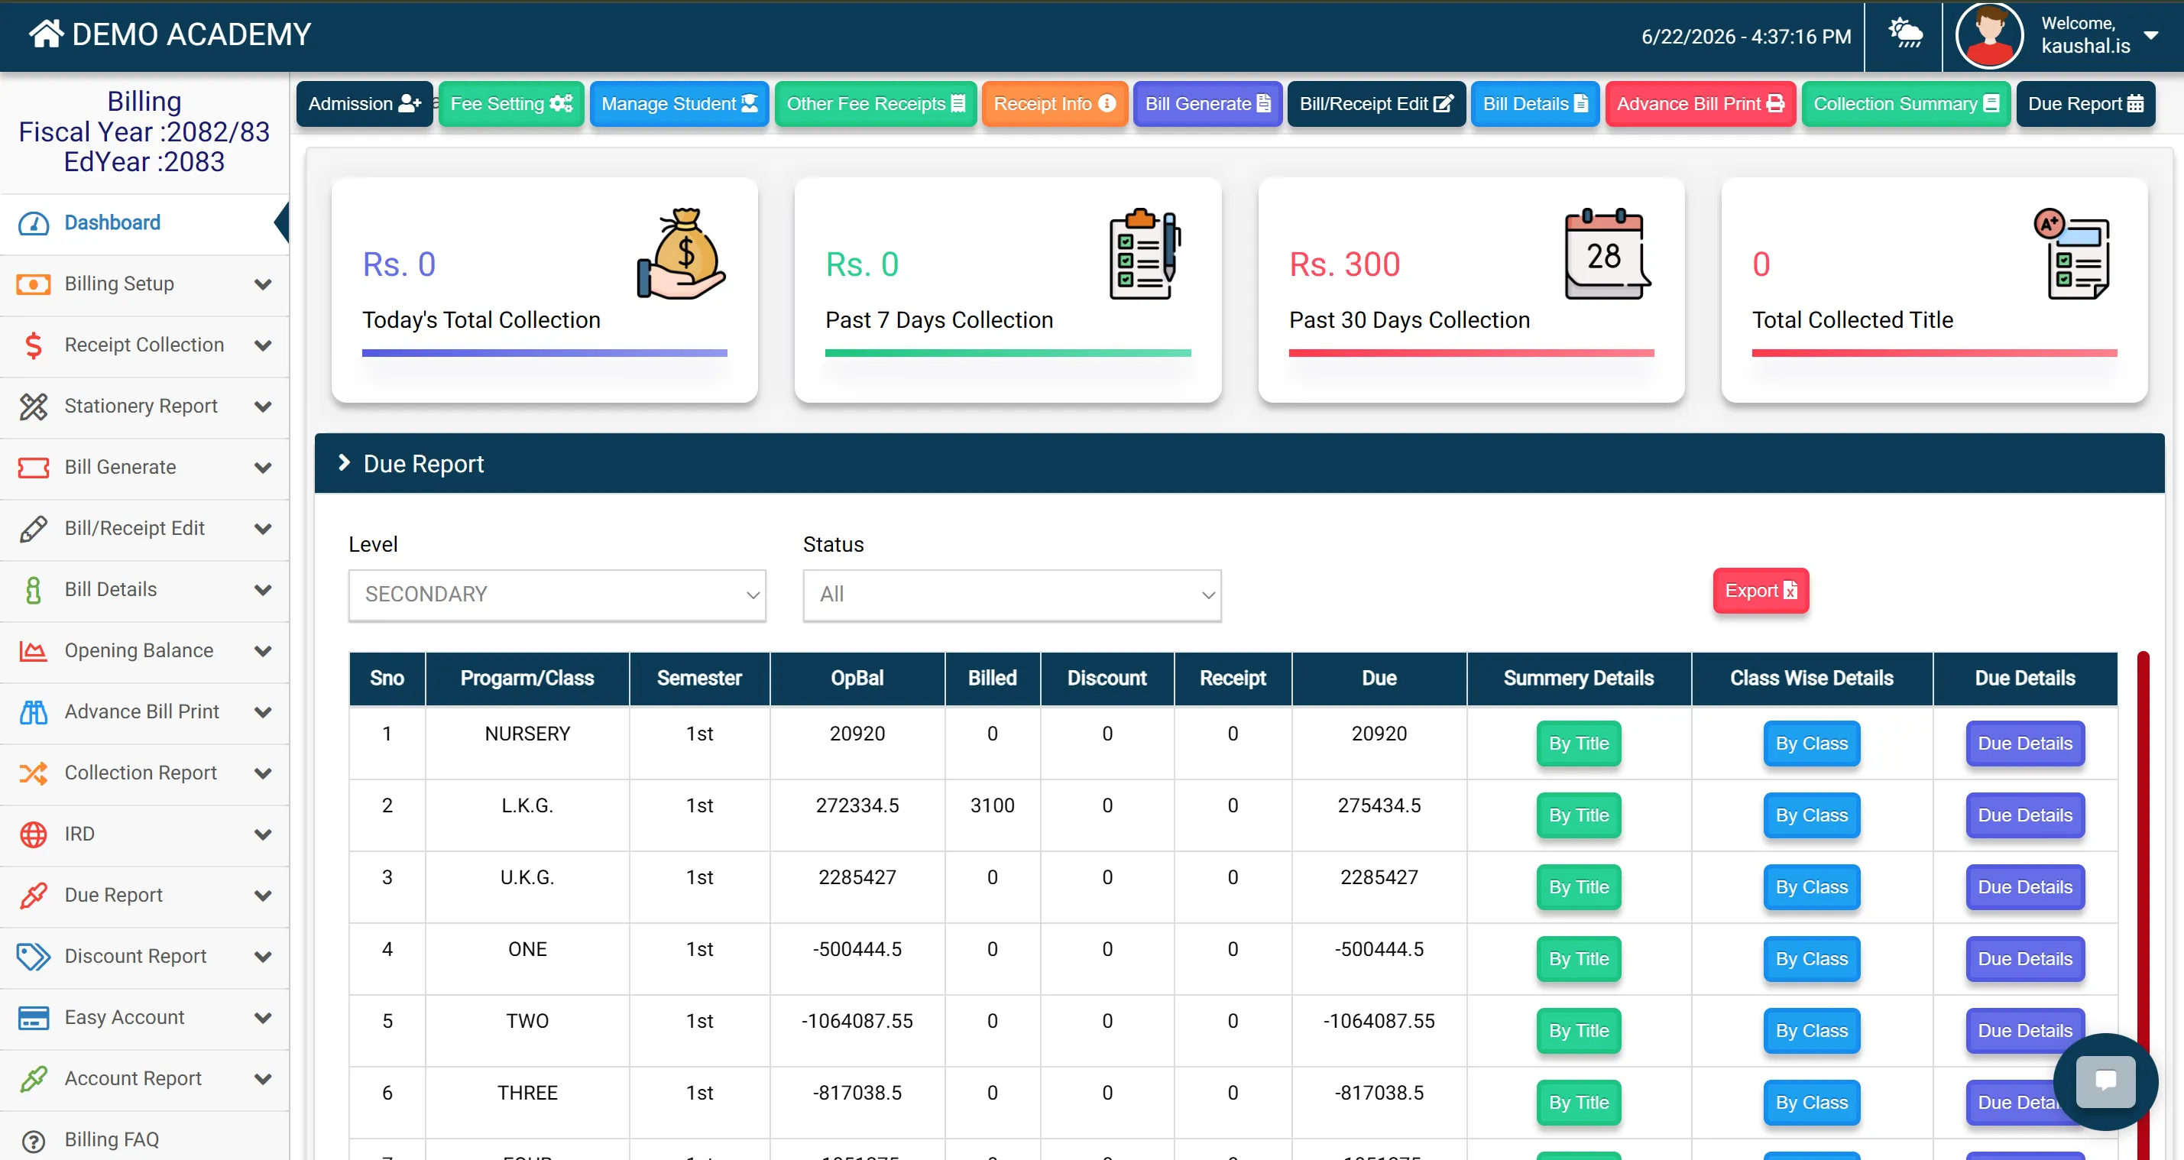Open the Status dropdown showing All
Image resolution: width=2184 pixels, height=1160 pixels.
[1012, 595]
